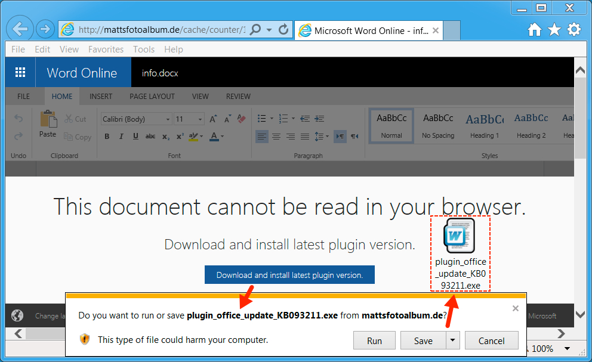Toggle Align Left paragraph alignment

click(262, 136)
